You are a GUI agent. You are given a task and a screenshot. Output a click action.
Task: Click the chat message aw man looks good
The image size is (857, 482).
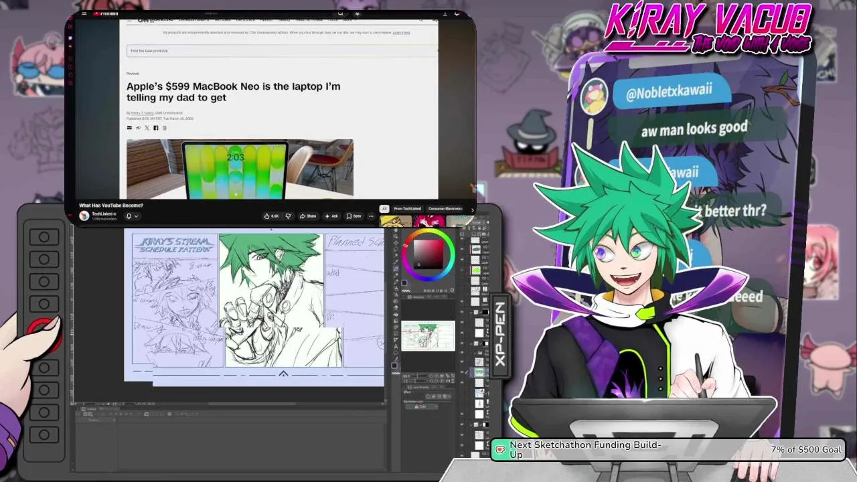click(x=694, y=129)
